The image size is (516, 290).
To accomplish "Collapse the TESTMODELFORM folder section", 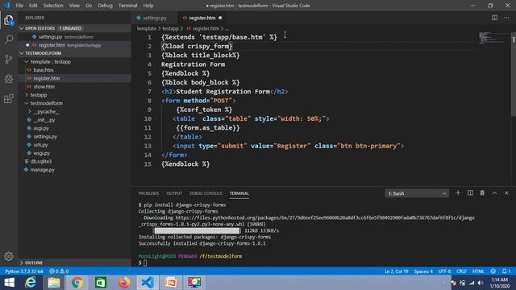I will [x=22, y=53].
